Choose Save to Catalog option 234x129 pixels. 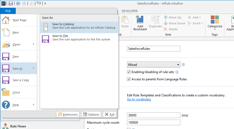tap(79, 27)
